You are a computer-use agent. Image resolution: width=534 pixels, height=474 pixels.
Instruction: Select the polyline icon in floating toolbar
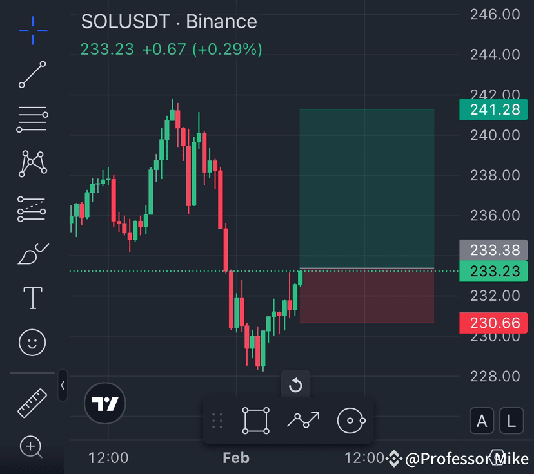302,420
